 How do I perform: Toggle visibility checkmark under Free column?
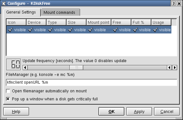pos(116,30)
